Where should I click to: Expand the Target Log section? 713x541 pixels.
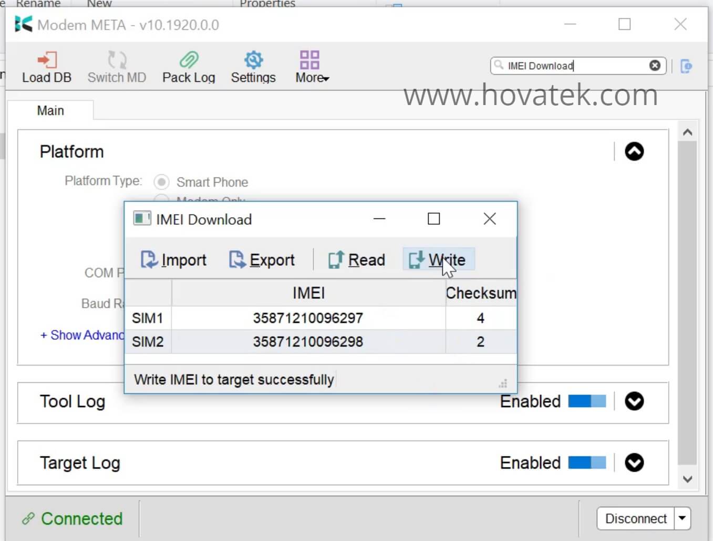(x=634, y=463)
